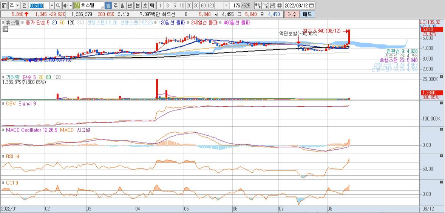
Task: Click the red 1,336K volume axis tag
Action: [432, 93]
